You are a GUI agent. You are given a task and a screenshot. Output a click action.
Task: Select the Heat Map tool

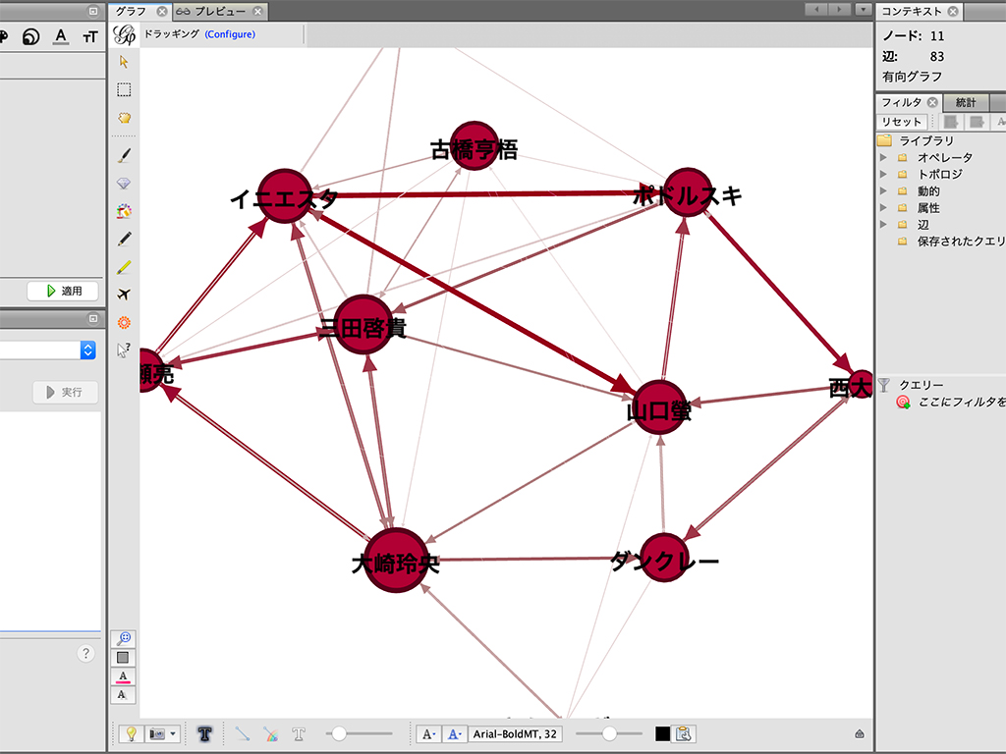tap(124, 322)
